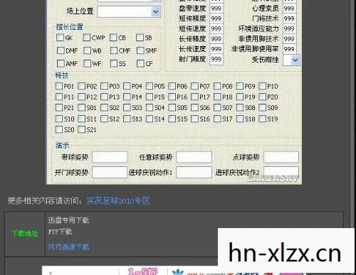Tick the S19 skill checkbox
356x275 pixels.
point(262,119)
